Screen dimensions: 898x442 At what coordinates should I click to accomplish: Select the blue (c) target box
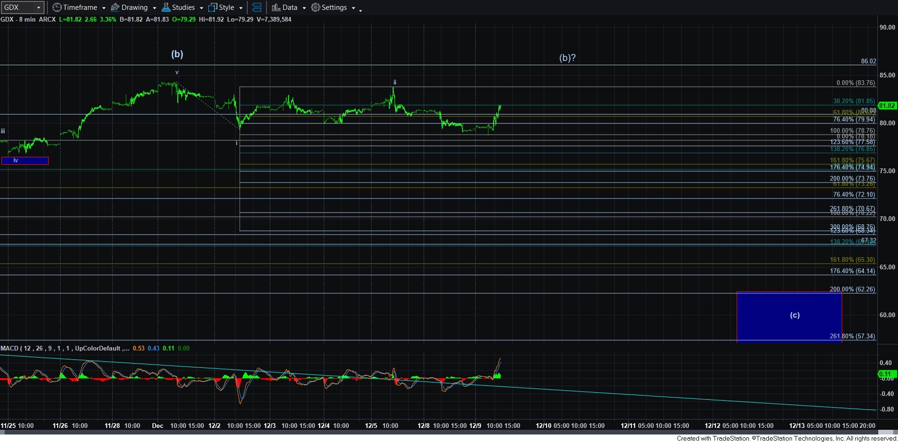(x=789, y=317)
